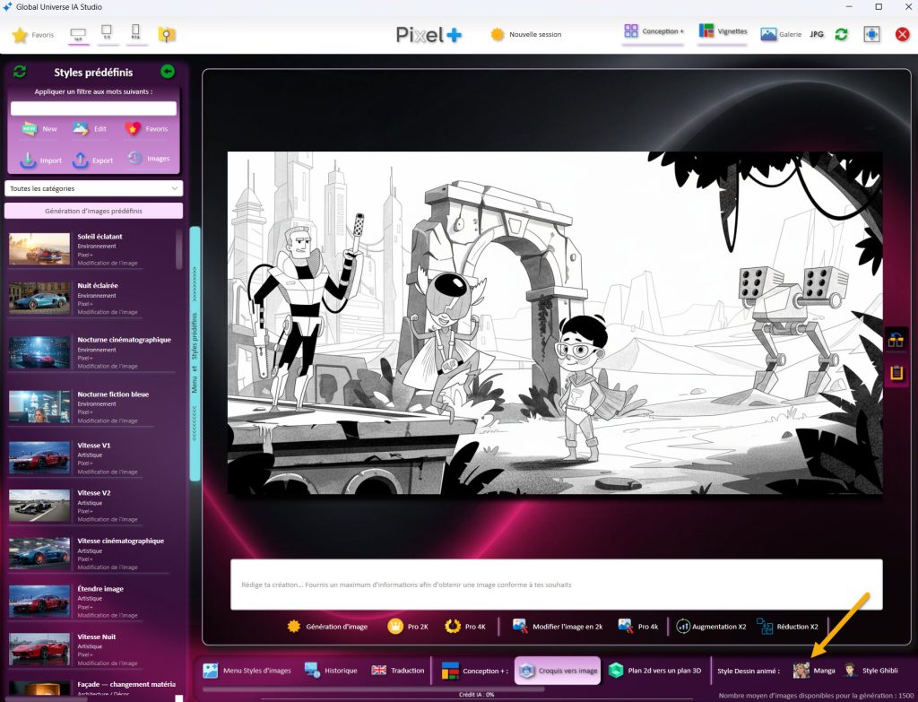Open Menu Styles d'images tab

tap(247, 670)
